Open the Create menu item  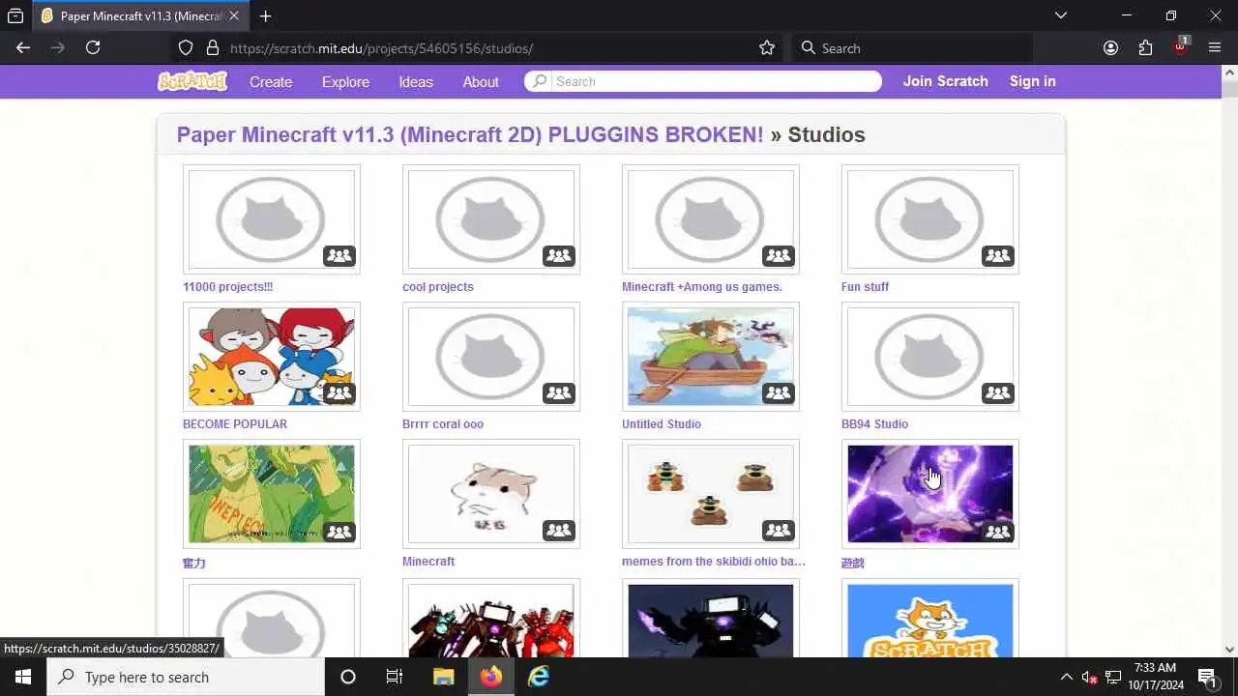pyautogui.click(x=271, y=82)
